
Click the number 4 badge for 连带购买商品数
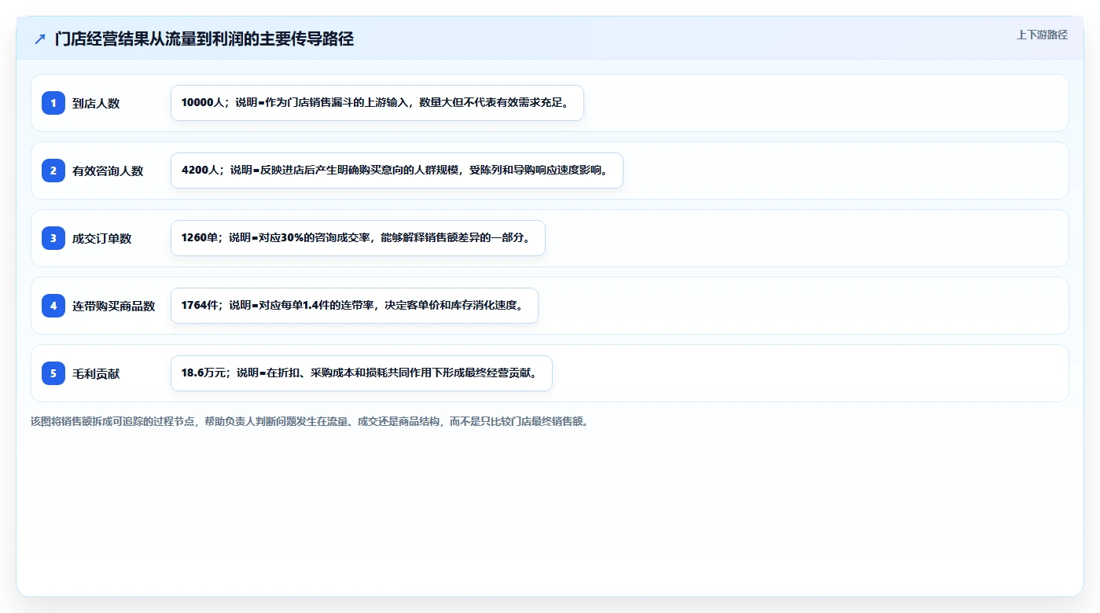tap(53, 306)
